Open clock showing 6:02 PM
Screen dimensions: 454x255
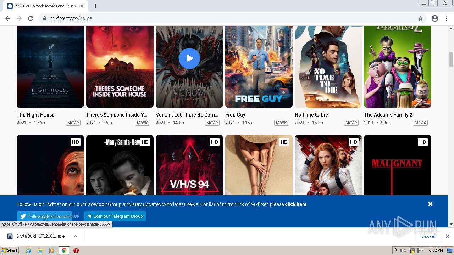click(x=436, y=250)
